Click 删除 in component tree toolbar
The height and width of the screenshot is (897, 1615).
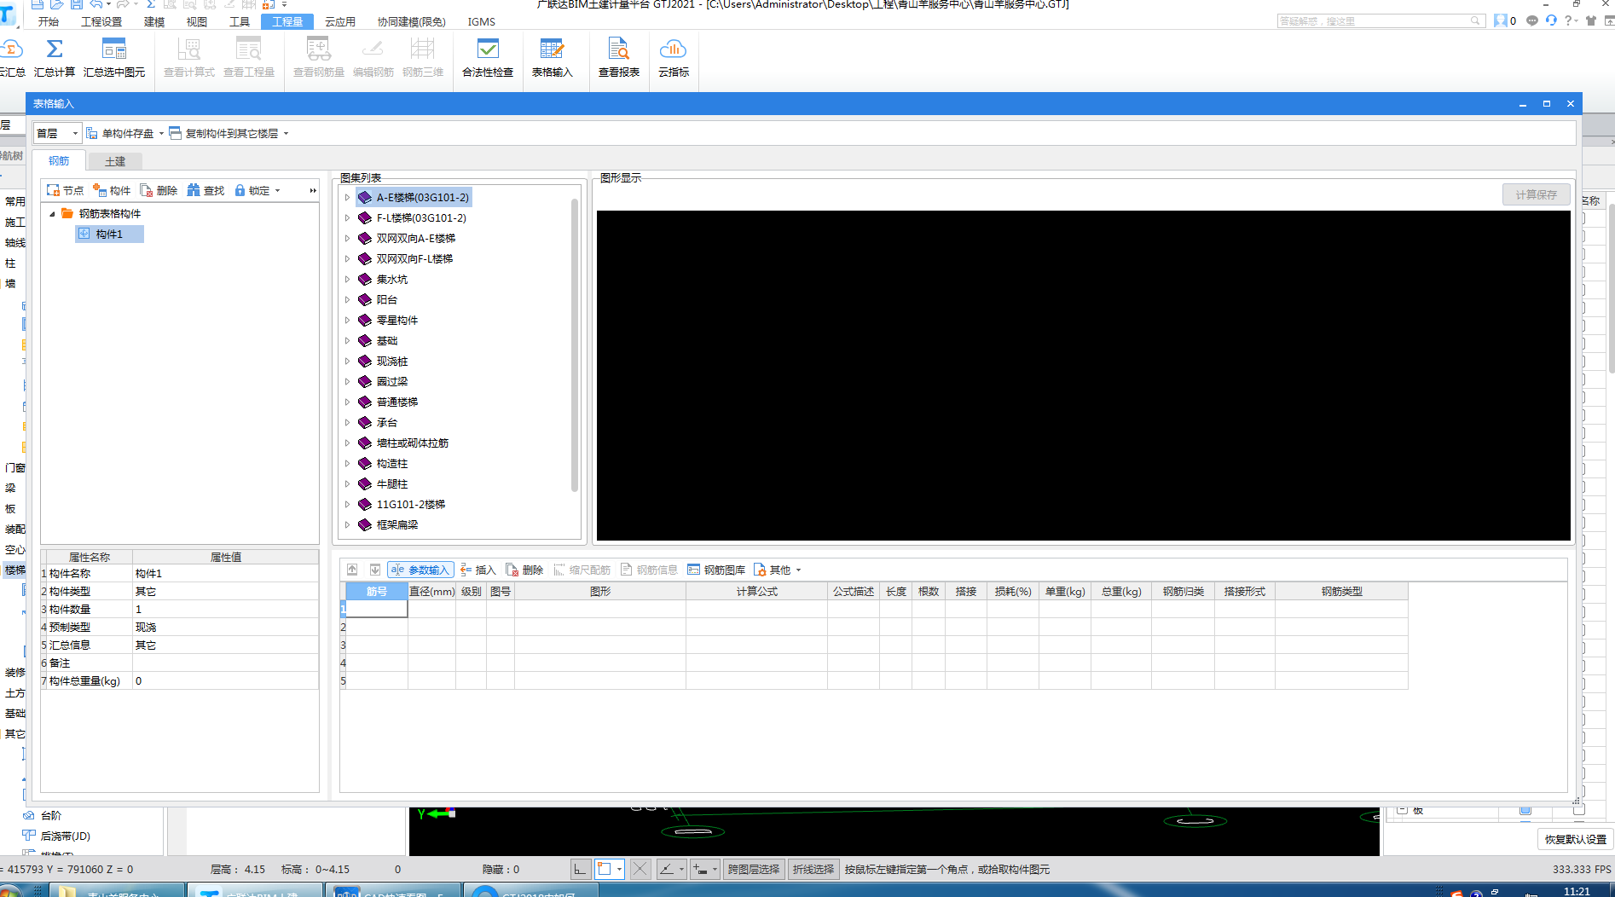(159, 190)
